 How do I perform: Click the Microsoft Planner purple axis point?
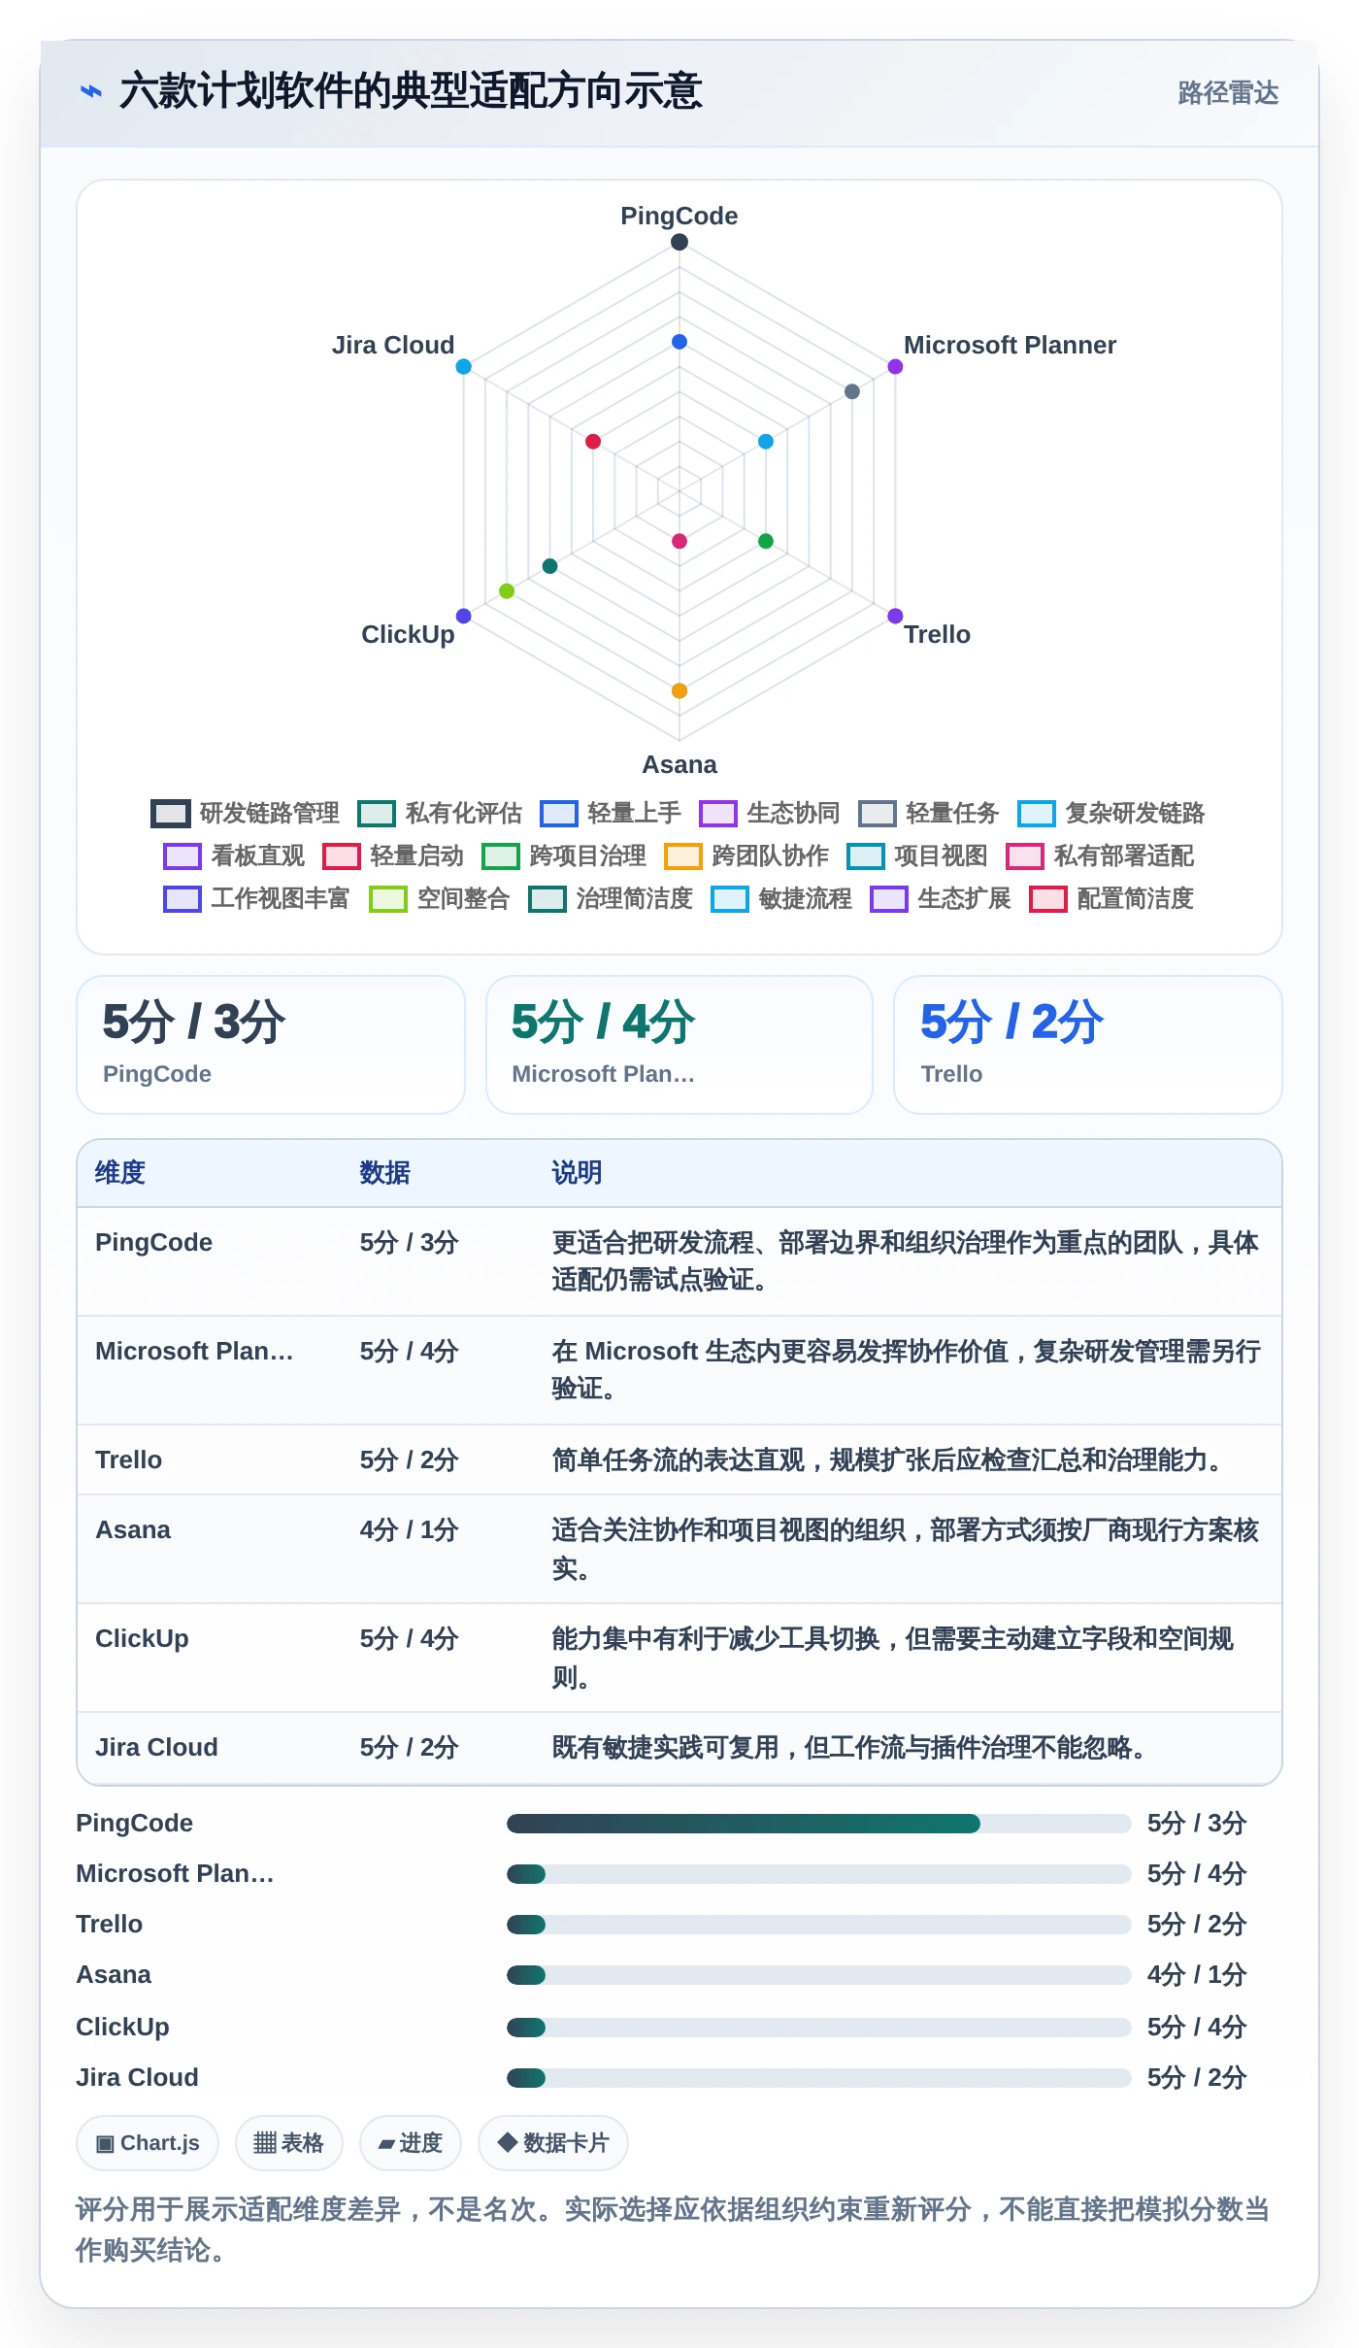tap(895, 366)
